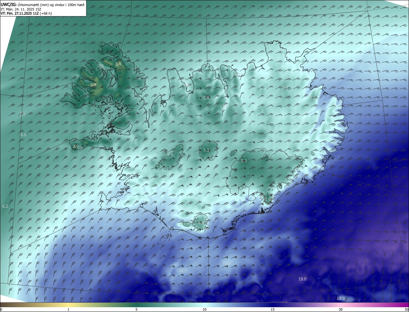The height and width of the screenshot is (312, 409).
Task: Click the 'VT: Fim. 27.11.2025 11Z' line
Action: click(x=26, y=13)
